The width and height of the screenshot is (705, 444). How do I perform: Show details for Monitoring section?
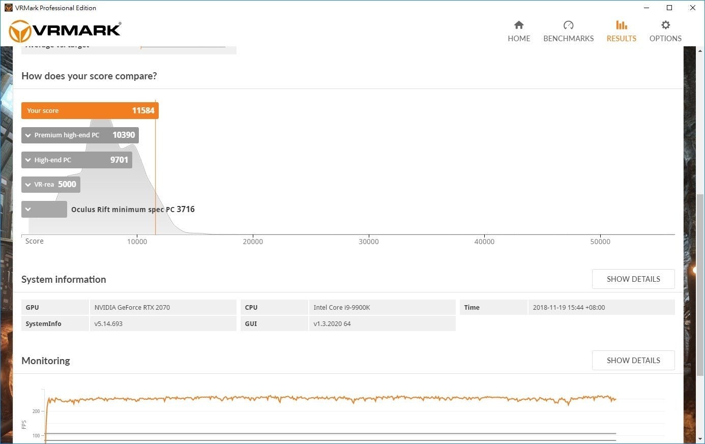pyautogui.click(x=633, y=361)
